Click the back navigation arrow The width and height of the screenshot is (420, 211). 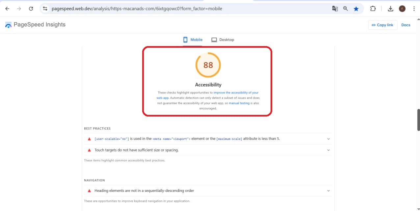click(x=7, y=9)
